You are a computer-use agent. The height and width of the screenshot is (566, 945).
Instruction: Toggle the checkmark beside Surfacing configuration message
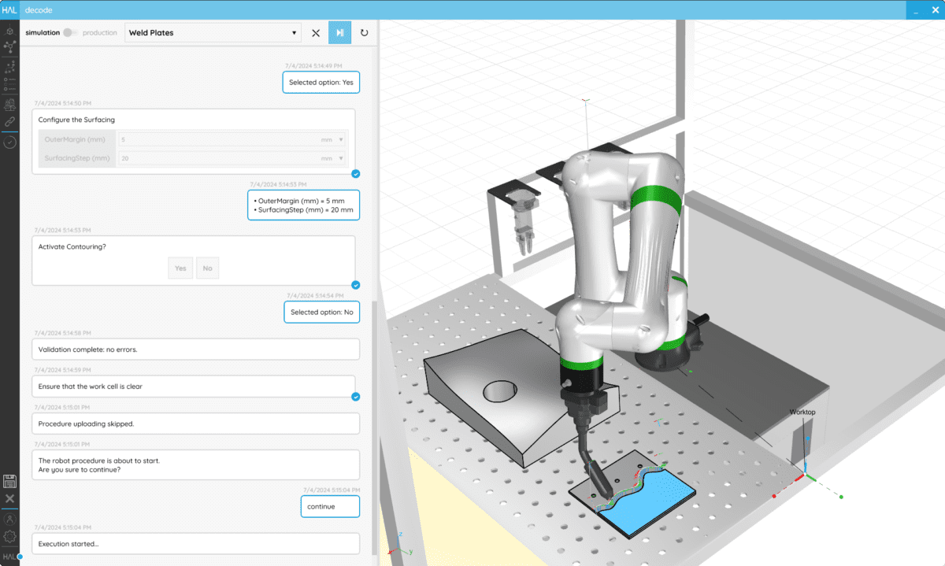pos(355,174)
